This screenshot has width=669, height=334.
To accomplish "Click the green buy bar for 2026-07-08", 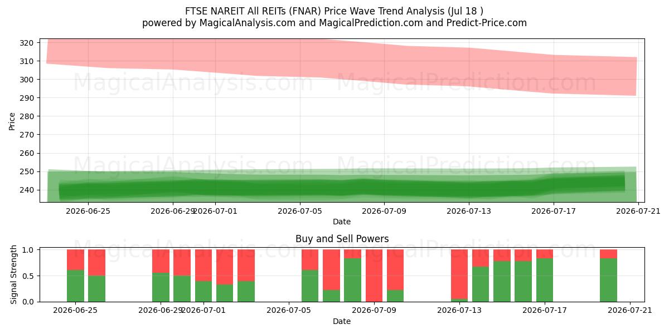I will click(353, 280).
